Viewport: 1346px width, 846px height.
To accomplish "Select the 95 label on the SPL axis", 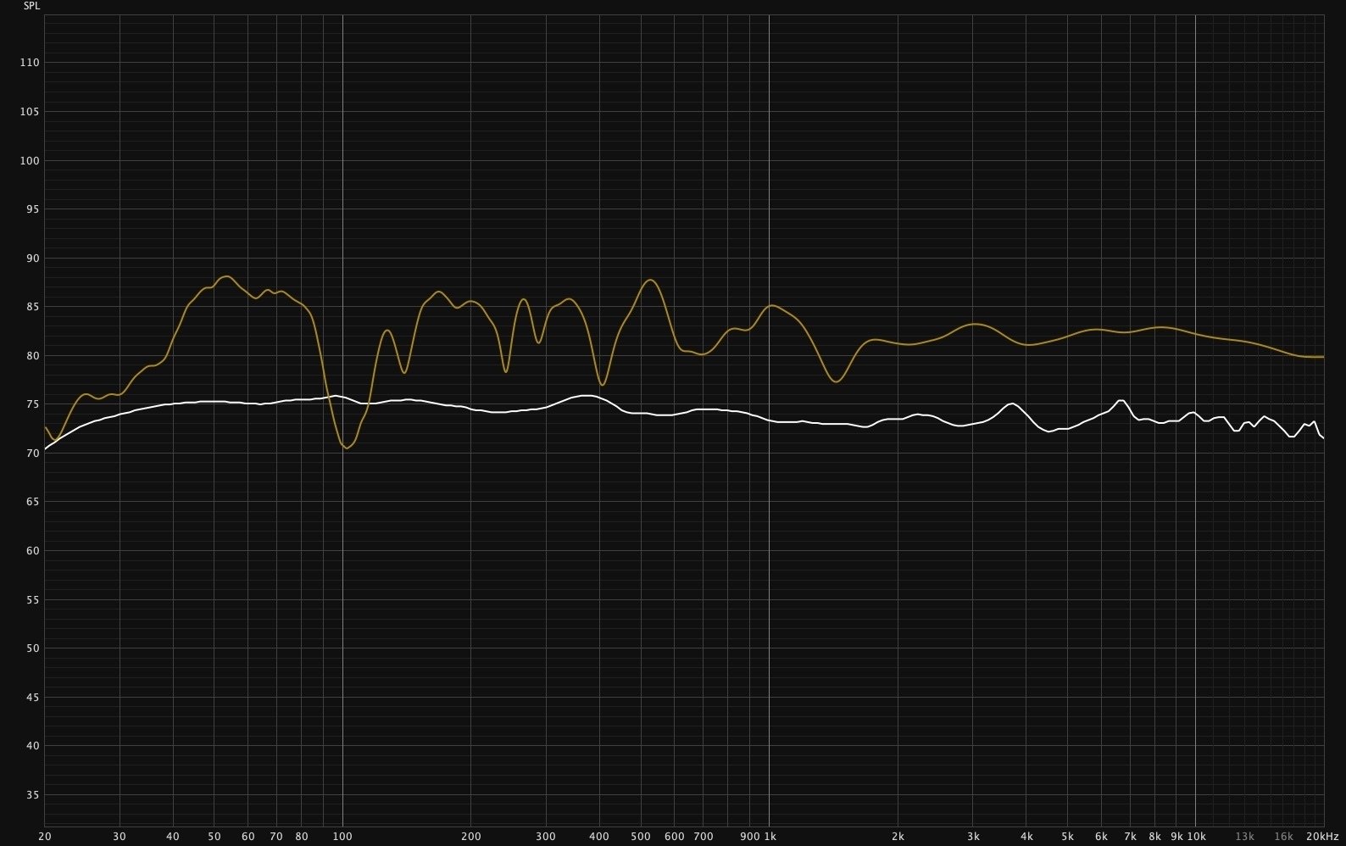I will click(33, 209).
